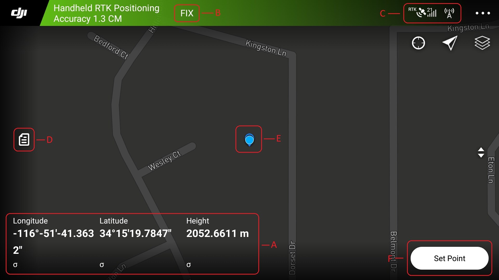The image size is (499, 280).
Task: Click the Longitude label
Action: click(30, 221)
